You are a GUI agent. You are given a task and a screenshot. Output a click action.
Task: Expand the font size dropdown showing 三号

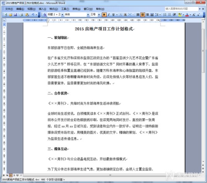pos(99,15)
